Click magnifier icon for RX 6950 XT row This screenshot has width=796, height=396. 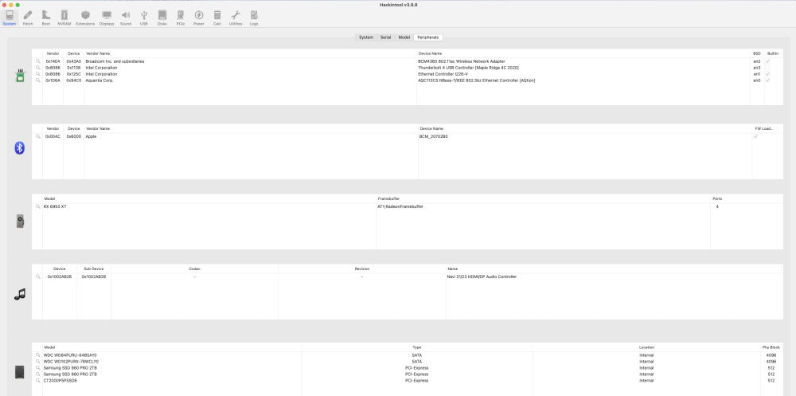[x=37, y=207]
